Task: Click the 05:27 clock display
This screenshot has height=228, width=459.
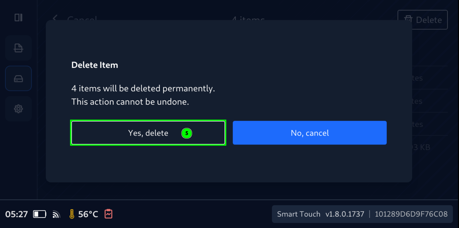Action: point(17,214)
